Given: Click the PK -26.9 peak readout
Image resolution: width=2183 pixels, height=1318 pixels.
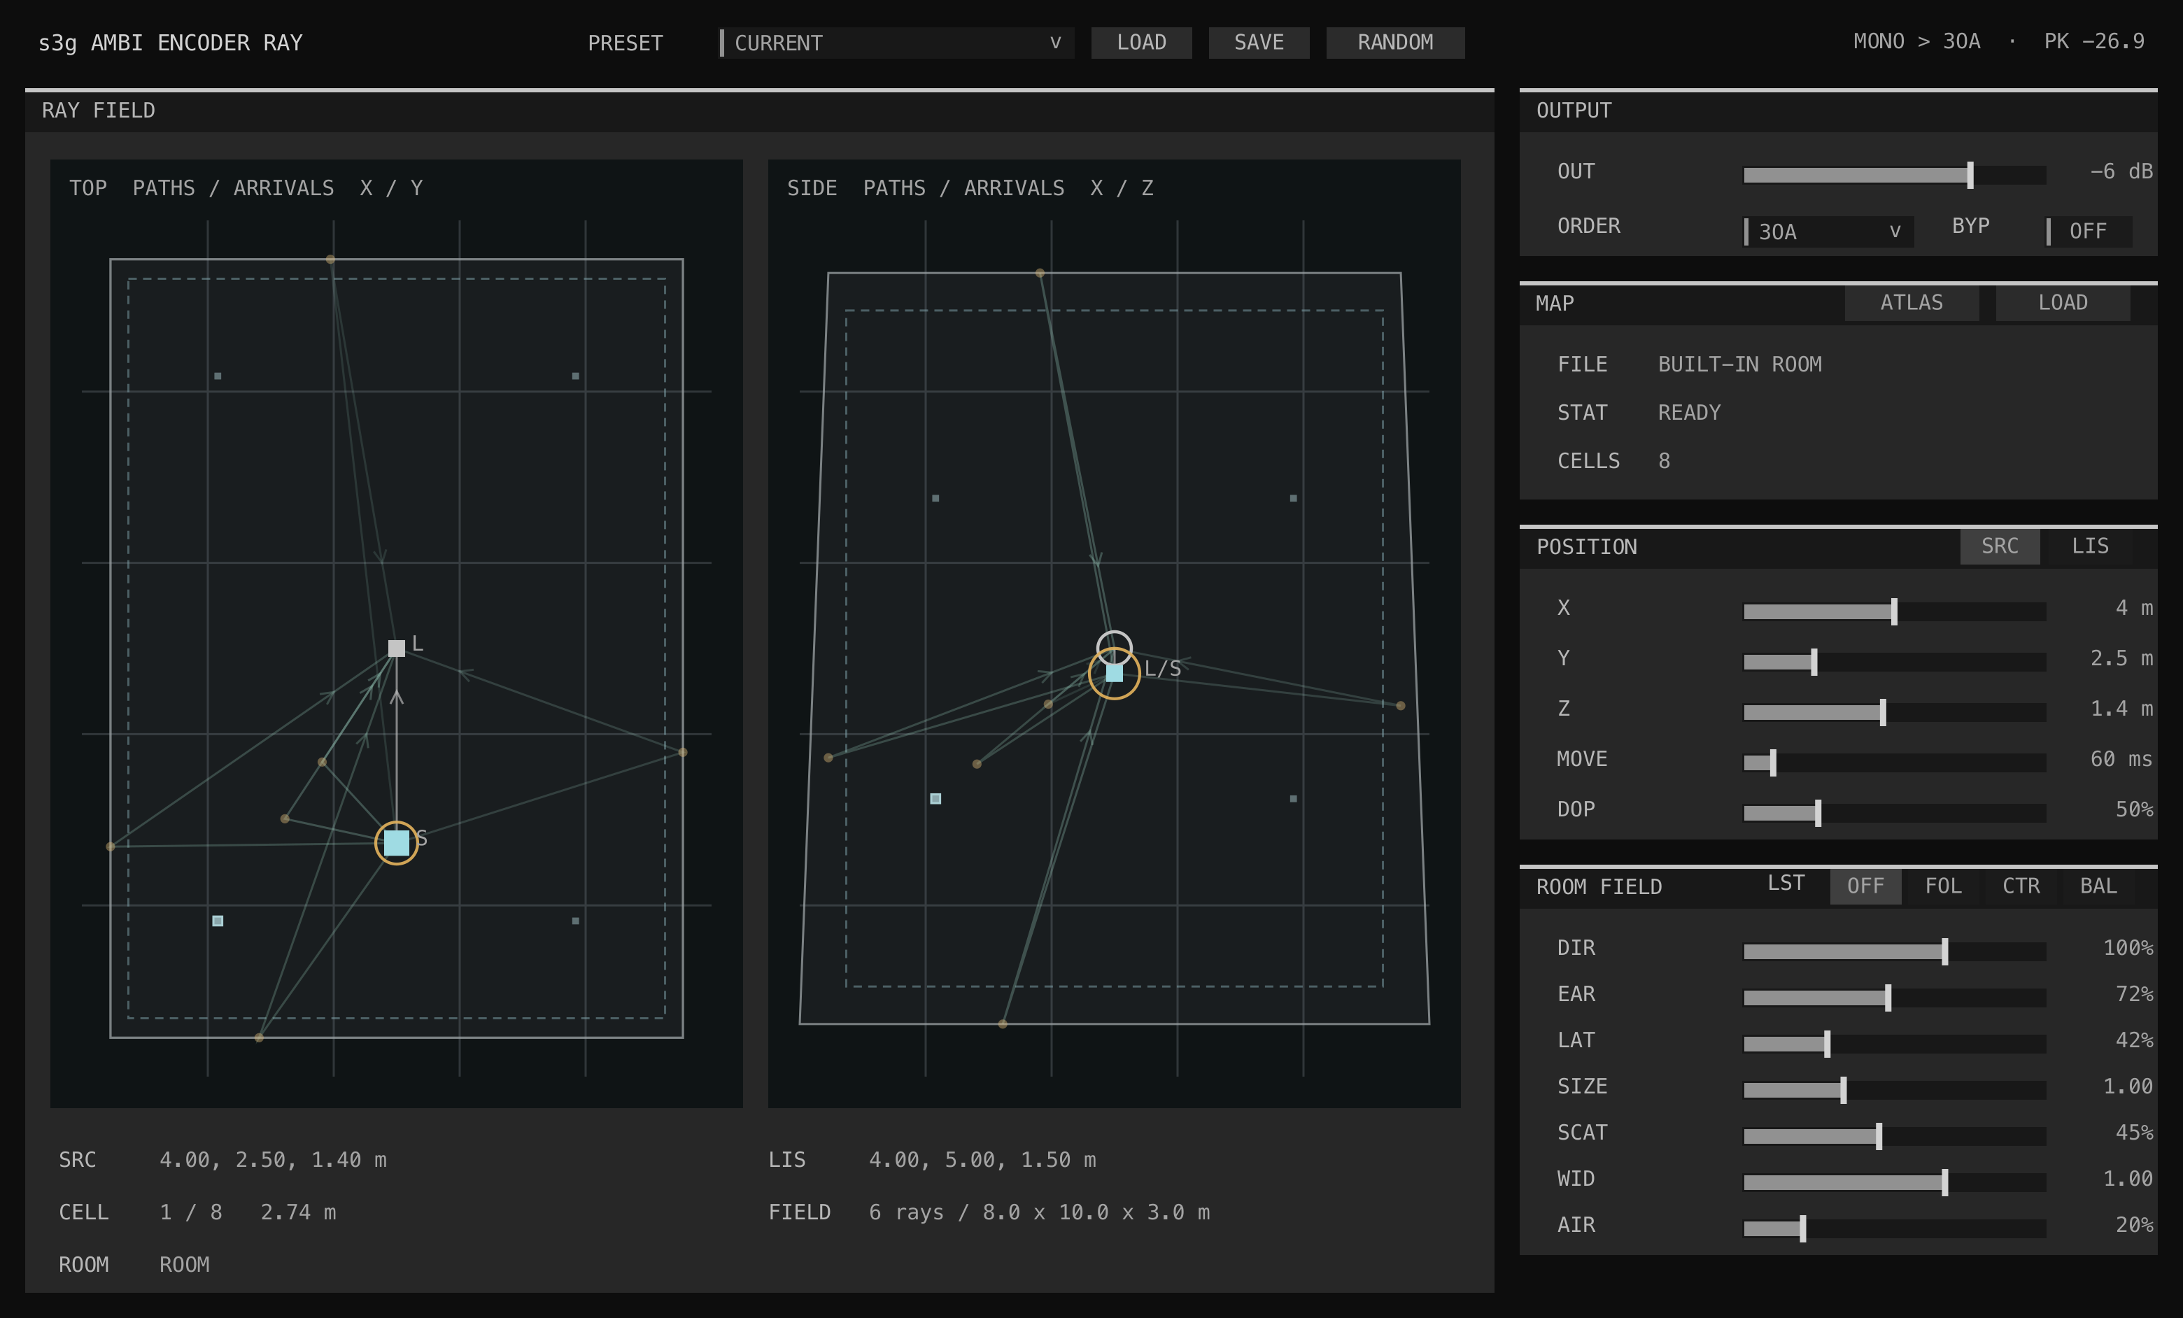Looking at the screenshot, I should pyautogui.click(x=2094, y=42).
